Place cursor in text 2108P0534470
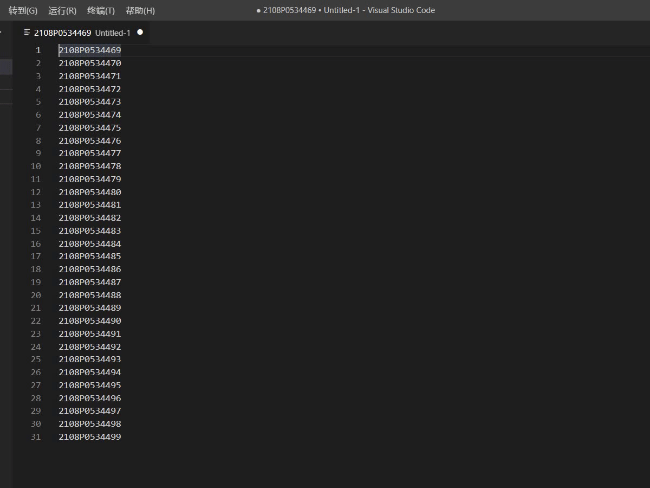The width and height of the screenshot is (650, 488). point(90,63)
